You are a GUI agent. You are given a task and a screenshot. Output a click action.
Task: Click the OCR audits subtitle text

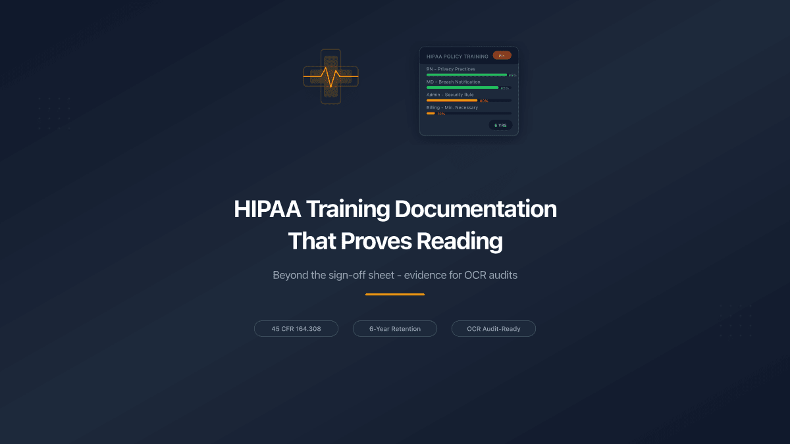pyautogui.click(x=395, y=275)
